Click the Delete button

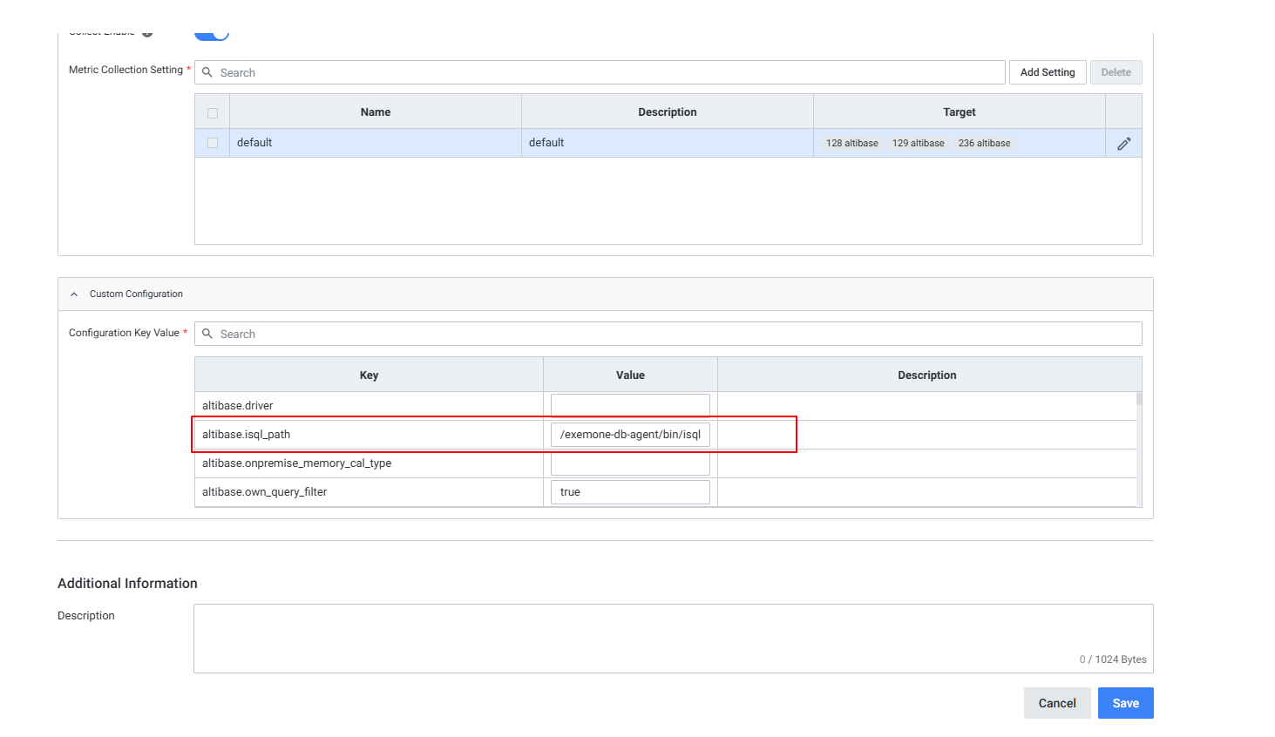[x=1116, y=72]
